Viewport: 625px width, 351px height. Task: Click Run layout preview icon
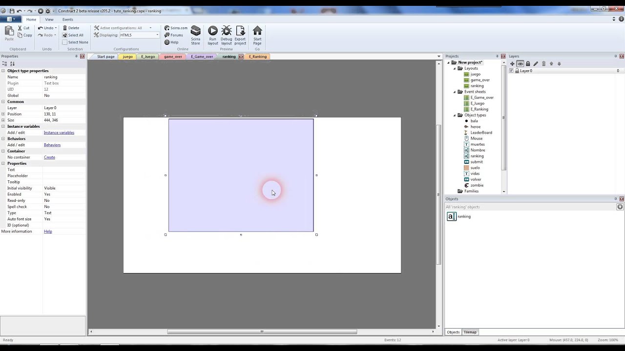pos(212,31)
